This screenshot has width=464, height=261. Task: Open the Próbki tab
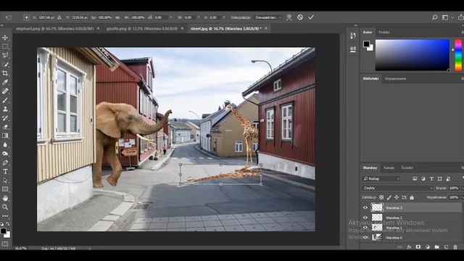click(384, 32)
